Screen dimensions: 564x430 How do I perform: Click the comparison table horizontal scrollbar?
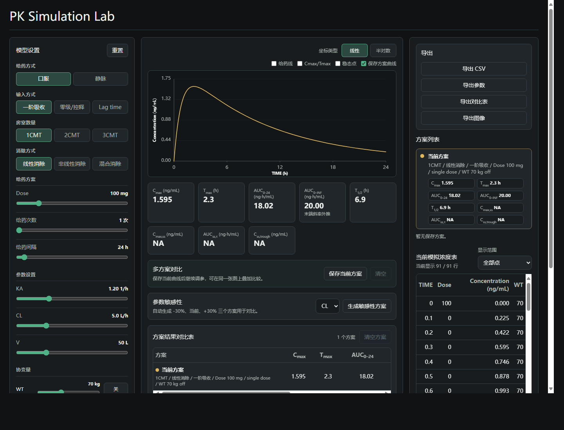[226, 392]
